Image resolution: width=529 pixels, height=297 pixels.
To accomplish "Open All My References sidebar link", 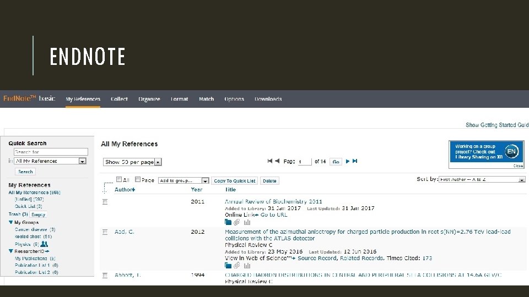I will [34, 193].
